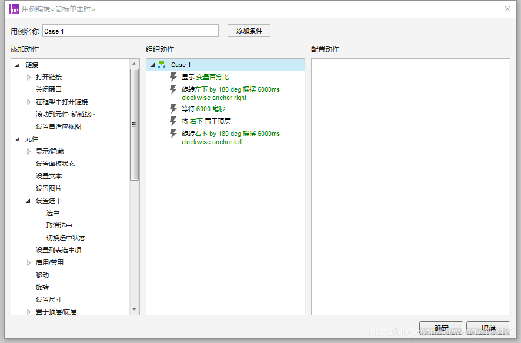Select the 显示 变量百分比 action row
Image resolution: width=521 pixels, height=343 pixels.
[205, 77]
